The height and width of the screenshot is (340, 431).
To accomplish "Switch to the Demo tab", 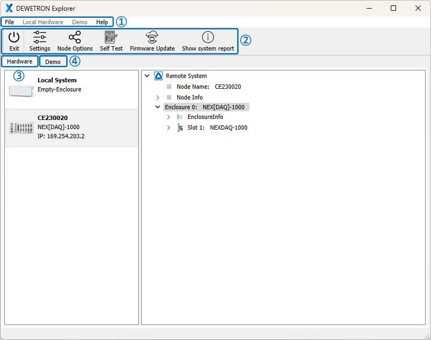I will [x=53, y=62].
